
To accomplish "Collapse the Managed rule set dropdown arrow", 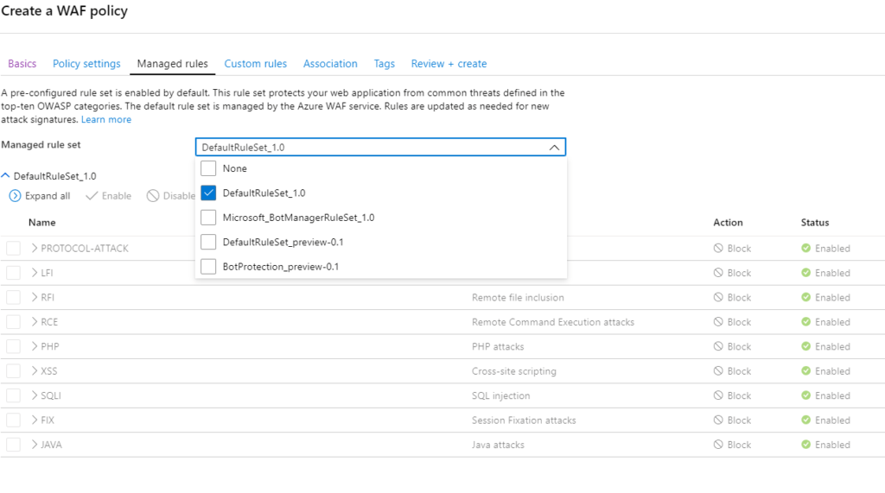I will [x=554, y=148].
